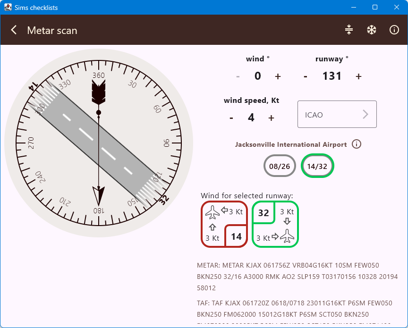The height and width of the screenshot is (328, 408).
Task: Minimize the Sims checklists window
Action: pyautogui.click(x=353, y=7)
